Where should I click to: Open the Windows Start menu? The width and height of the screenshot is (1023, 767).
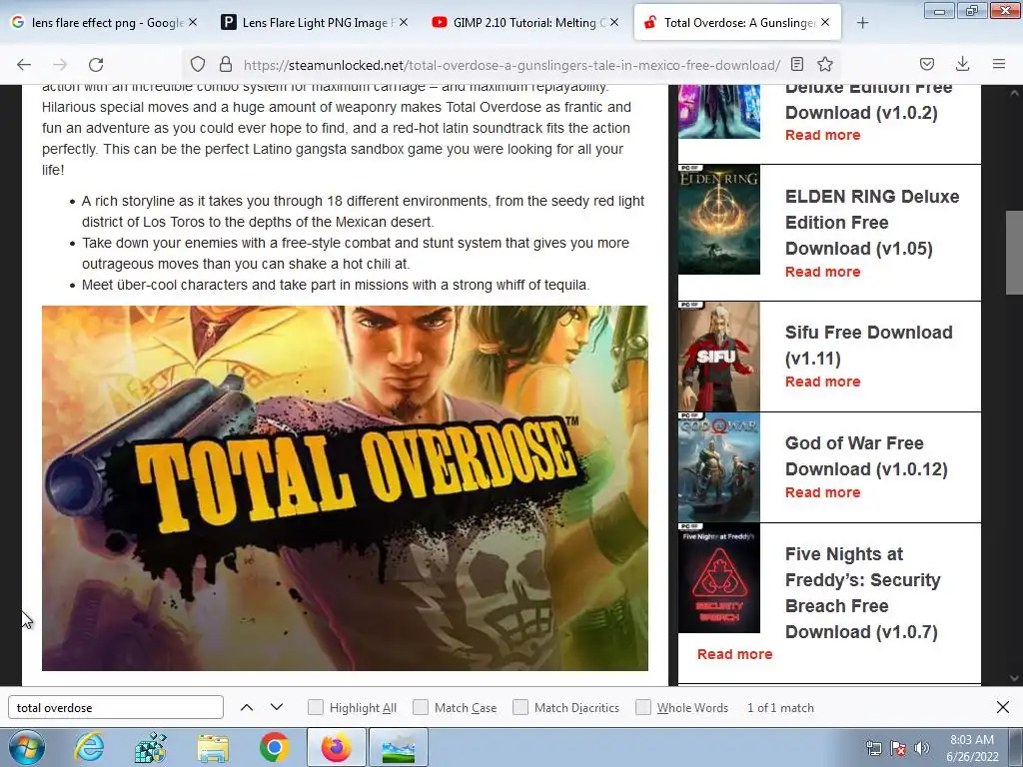25,747
